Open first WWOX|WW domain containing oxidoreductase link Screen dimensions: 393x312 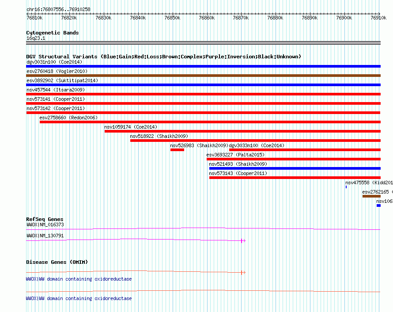79,279
